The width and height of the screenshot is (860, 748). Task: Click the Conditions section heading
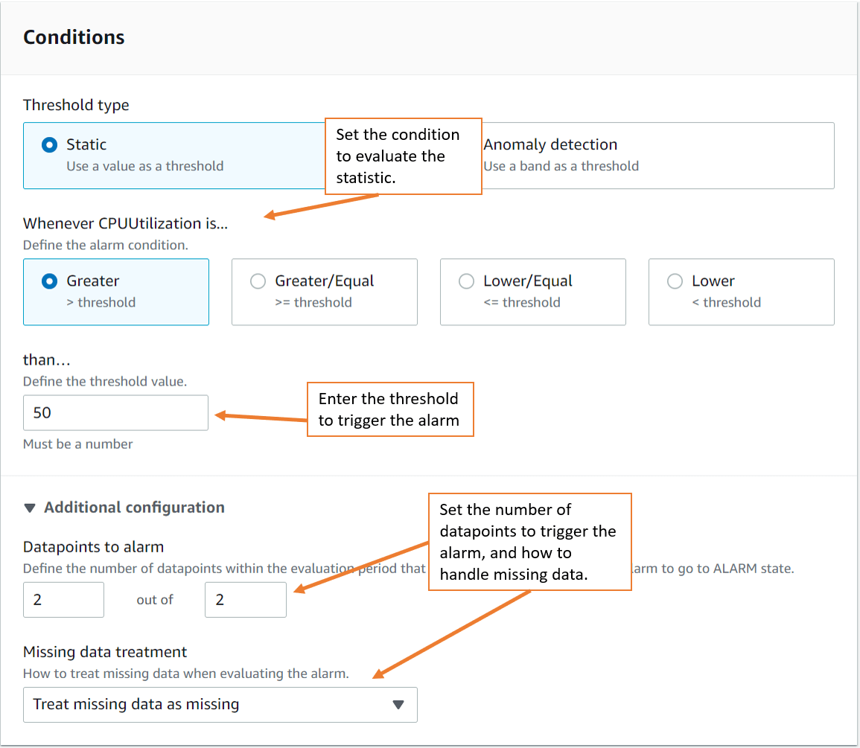[74, 36]
